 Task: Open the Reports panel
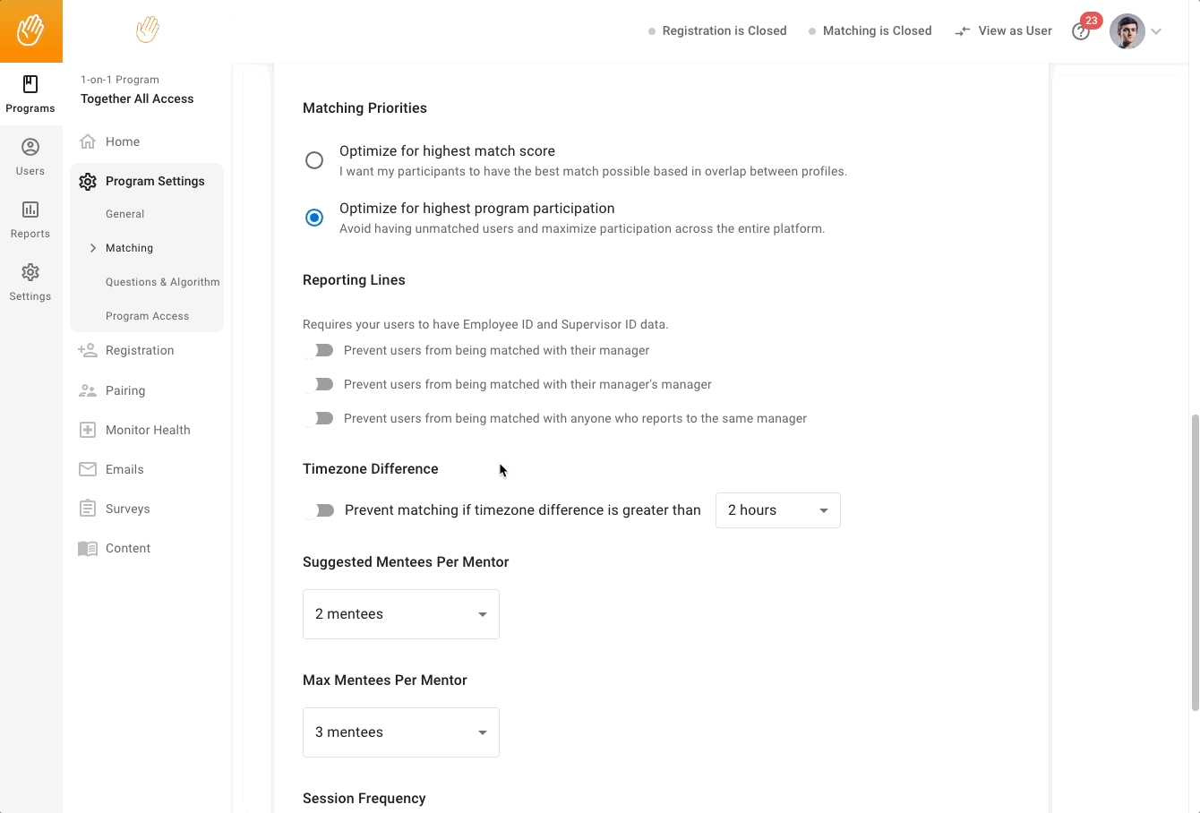pyautogui.click(x=30, y=218)
